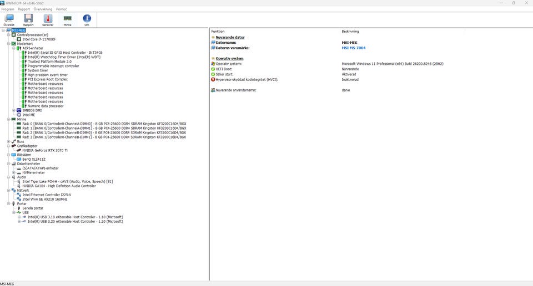This screenshot has width=533, height=286.
Task: Click the Intel Ethernet Controller I225-V icon
Action: [x=19, y=195]
